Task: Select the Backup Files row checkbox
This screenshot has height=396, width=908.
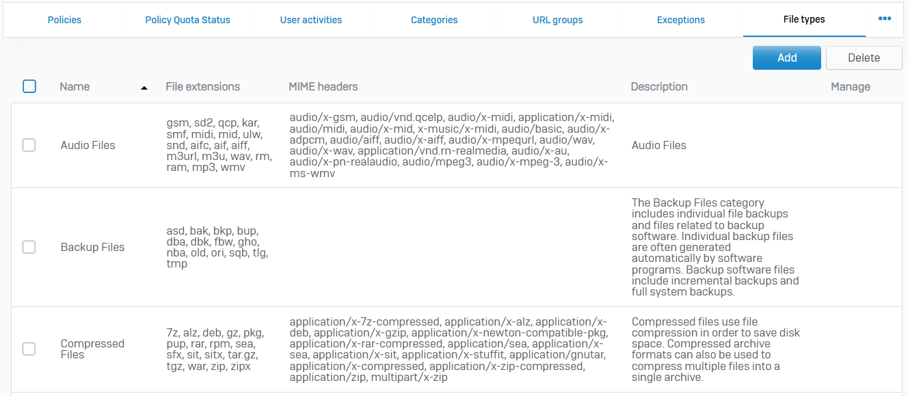Action: 29,247
